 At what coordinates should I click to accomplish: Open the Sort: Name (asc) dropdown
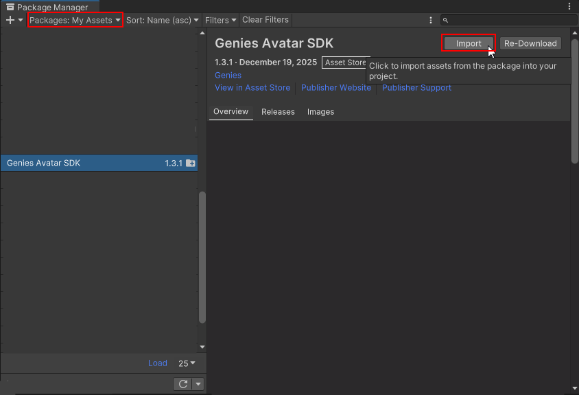tap(163, 21)
